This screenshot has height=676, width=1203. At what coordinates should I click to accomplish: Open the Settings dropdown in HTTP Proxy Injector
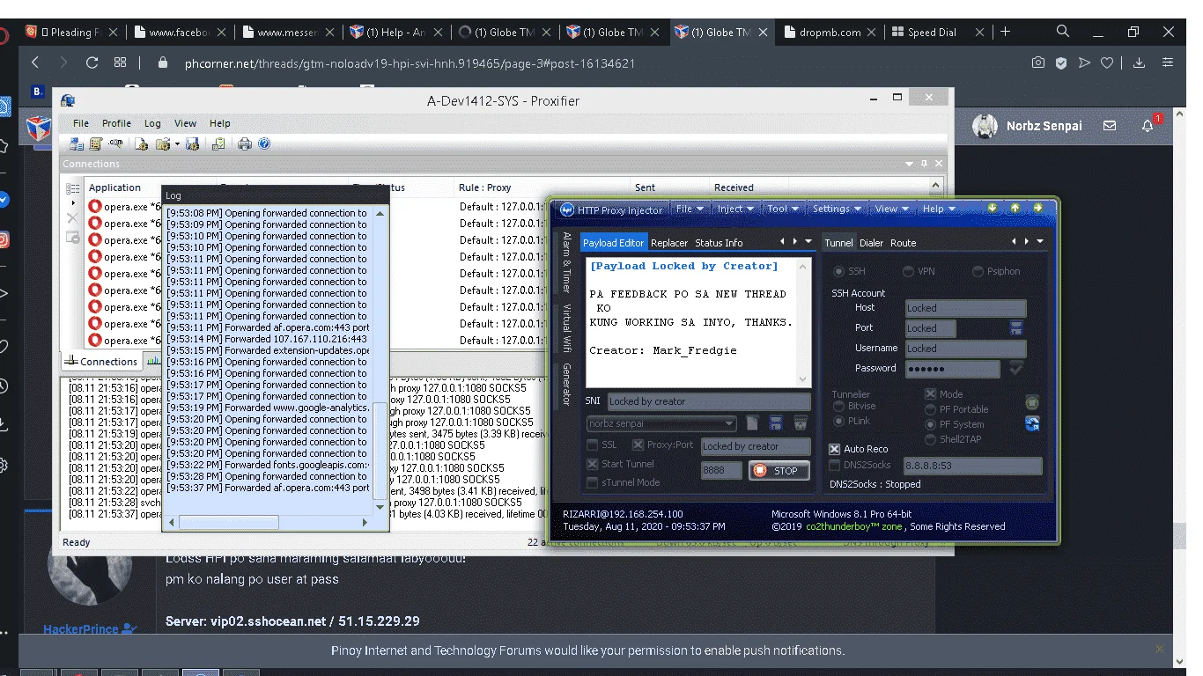pos(837,209)
